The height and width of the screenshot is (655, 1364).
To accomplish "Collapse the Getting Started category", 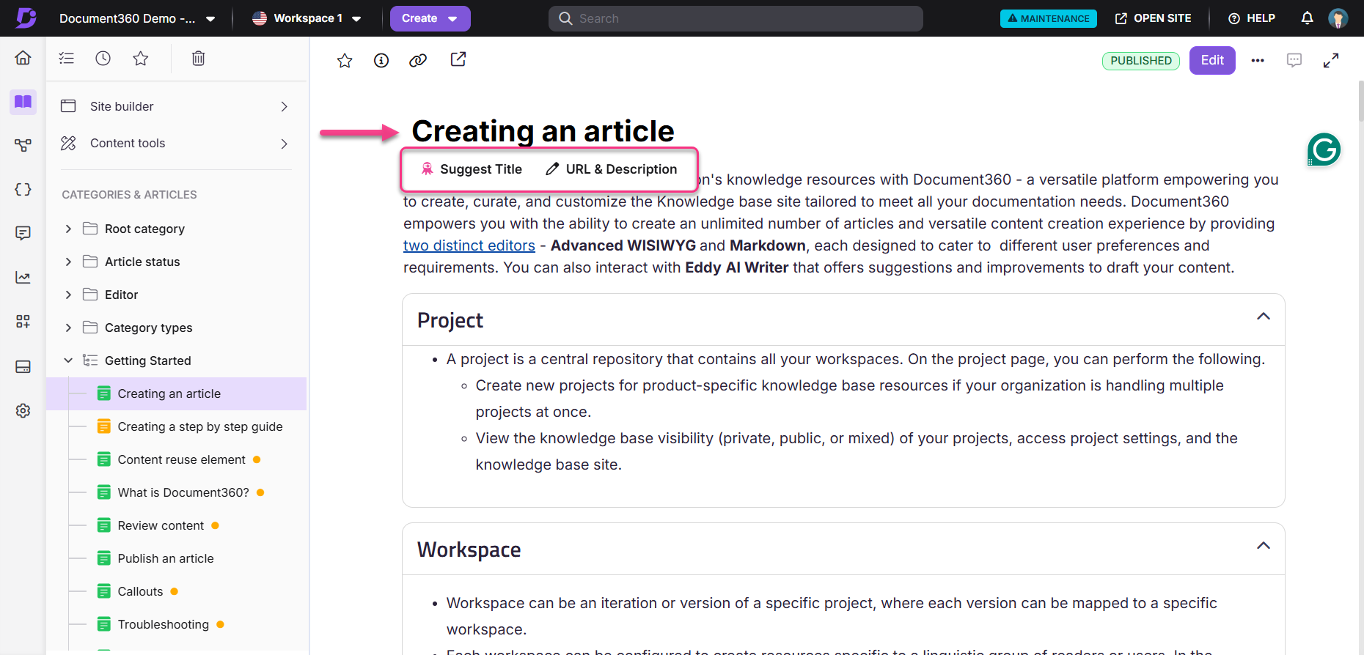I will coord(68,360).
